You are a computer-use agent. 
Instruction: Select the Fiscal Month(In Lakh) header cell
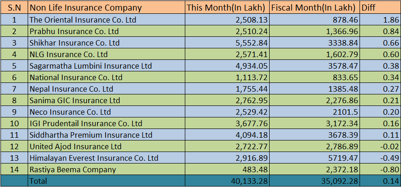pos(313,8)
